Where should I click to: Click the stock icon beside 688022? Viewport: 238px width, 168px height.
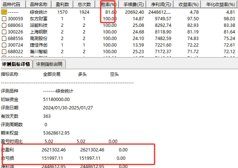4,52
